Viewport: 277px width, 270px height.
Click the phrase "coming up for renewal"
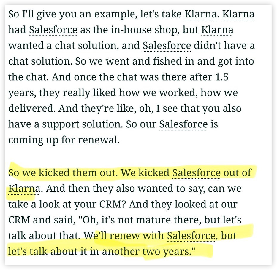coord(64,140)
